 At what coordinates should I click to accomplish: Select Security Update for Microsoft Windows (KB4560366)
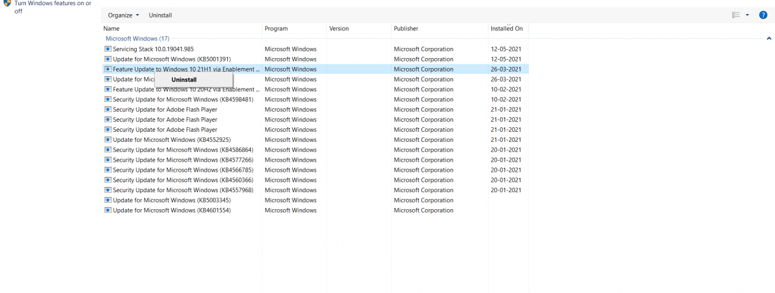point(183,180)
